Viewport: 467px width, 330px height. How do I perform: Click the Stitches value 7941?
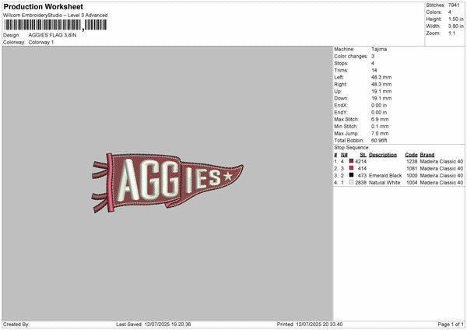coord(454,5)
